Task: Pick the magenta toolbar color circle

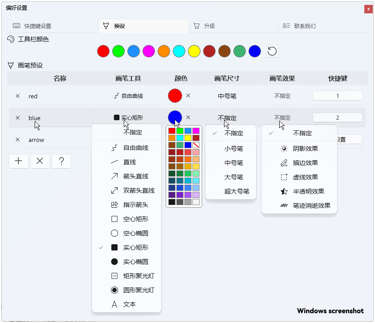Action: coord(149,51)
